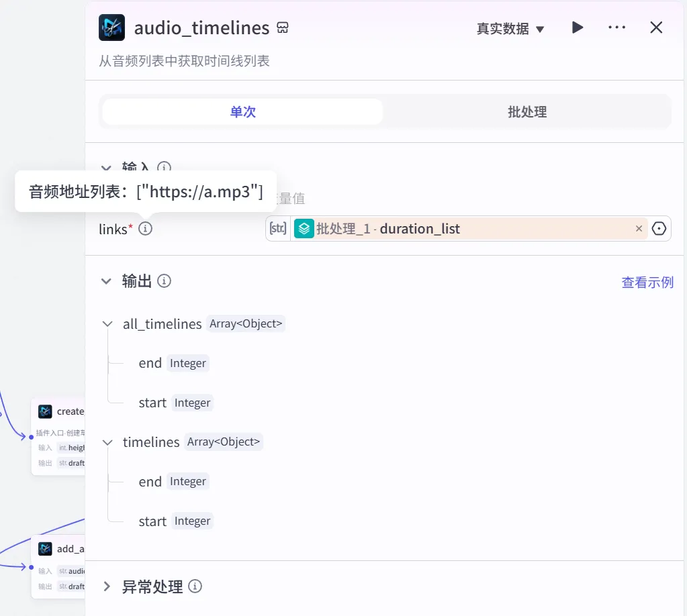Click the create node icon on canvas
Image resolution: width=687 pixels, height=616 pixels.
[x=45, y=411]
